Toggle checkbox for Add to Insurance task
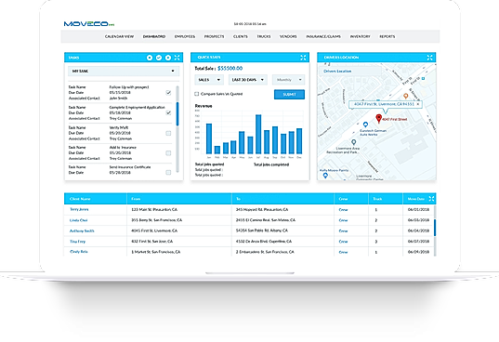This screenshot has width=499, height=342. [x=168, y=153]
